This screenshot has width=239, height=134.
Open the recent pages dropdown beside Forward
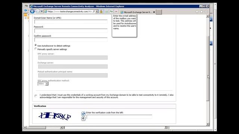pos(41,12)
